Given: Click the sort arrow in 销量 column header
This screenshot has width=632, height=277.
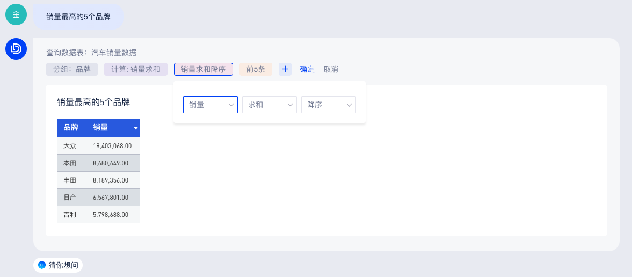Looking at the screenshot, I should pos(136,128).
